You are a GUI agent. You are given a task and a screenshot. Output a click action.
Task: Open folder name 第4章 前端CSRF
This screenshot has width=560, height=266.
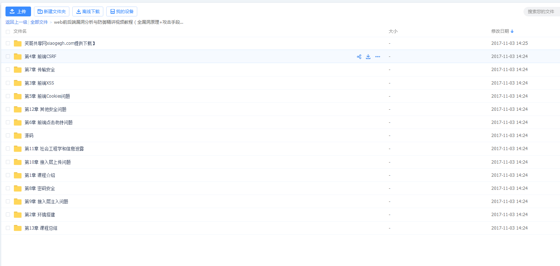tap(41, 56)
